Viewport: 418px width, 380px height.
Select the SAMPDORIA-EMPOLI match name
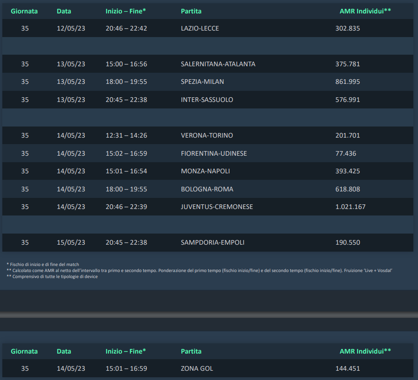pyautogui.click(x=212, y=242)
